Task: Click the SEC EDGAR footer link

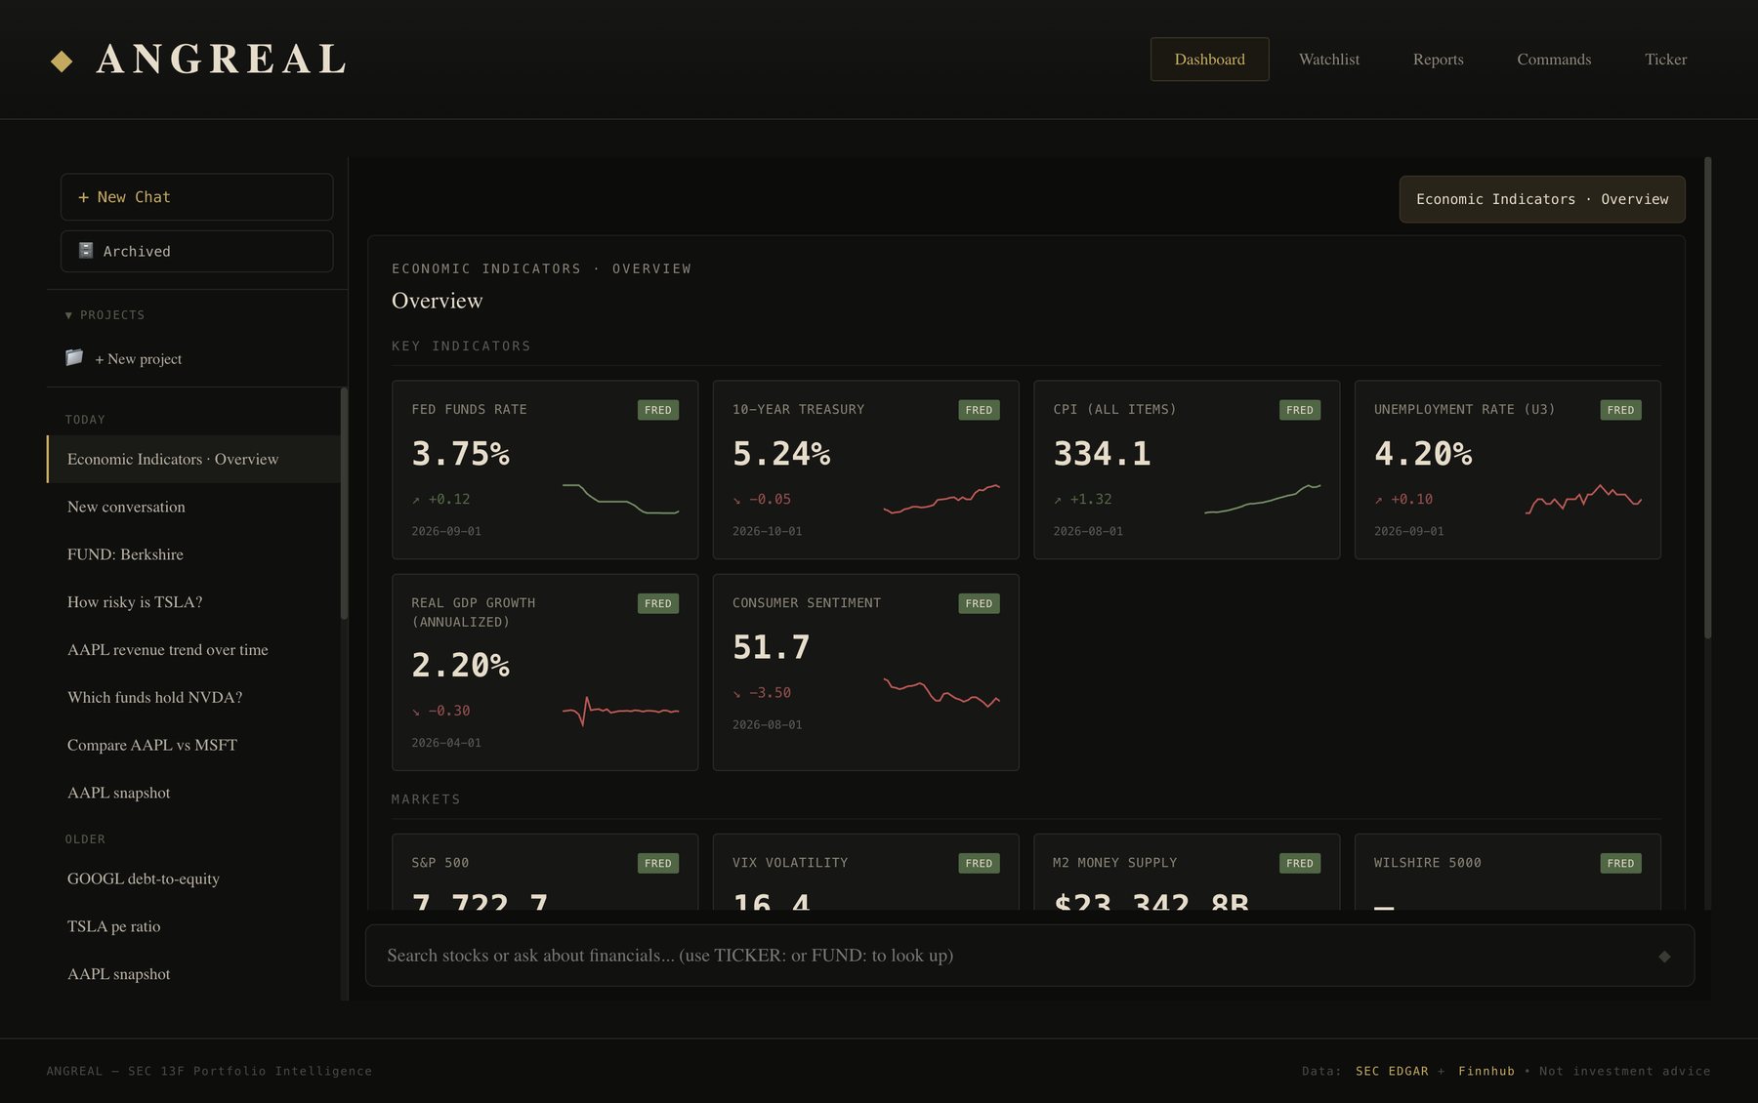Action: click(x=1392, y=1071)
